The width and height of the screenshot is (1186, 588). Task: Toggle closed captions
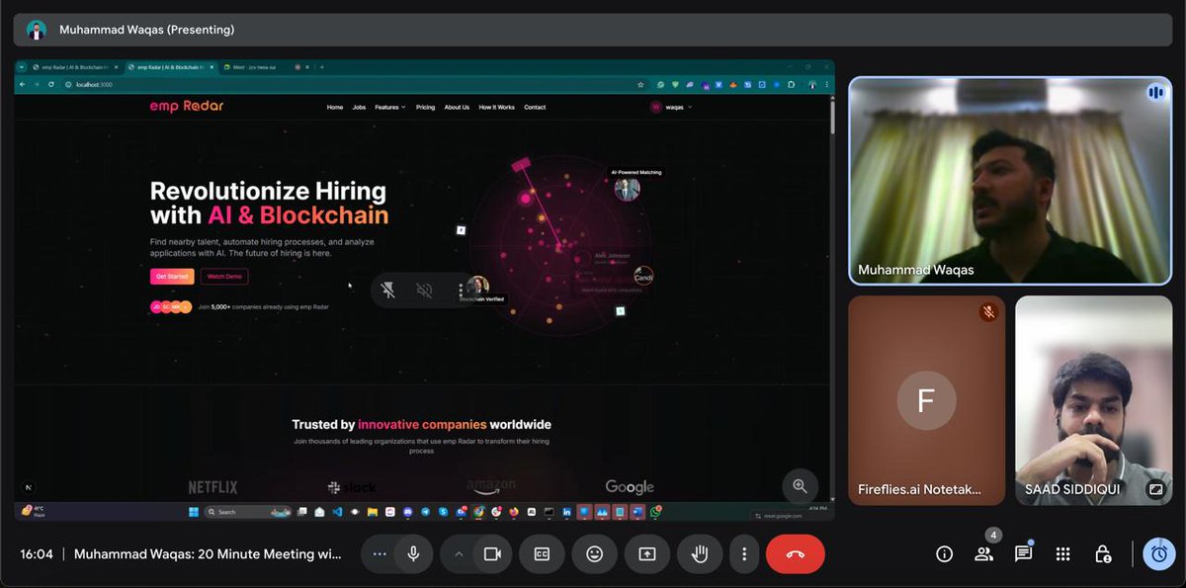click(x=542, y=554)
